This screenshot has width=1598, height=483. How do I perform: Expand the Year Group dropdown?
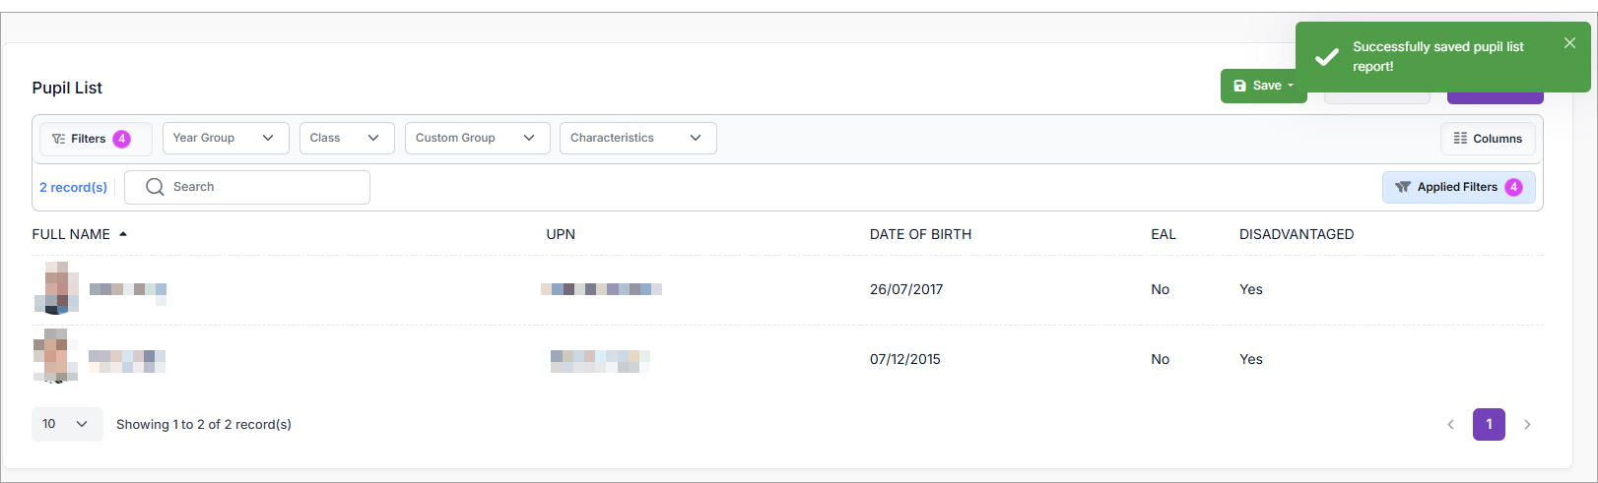coord(225,138)
